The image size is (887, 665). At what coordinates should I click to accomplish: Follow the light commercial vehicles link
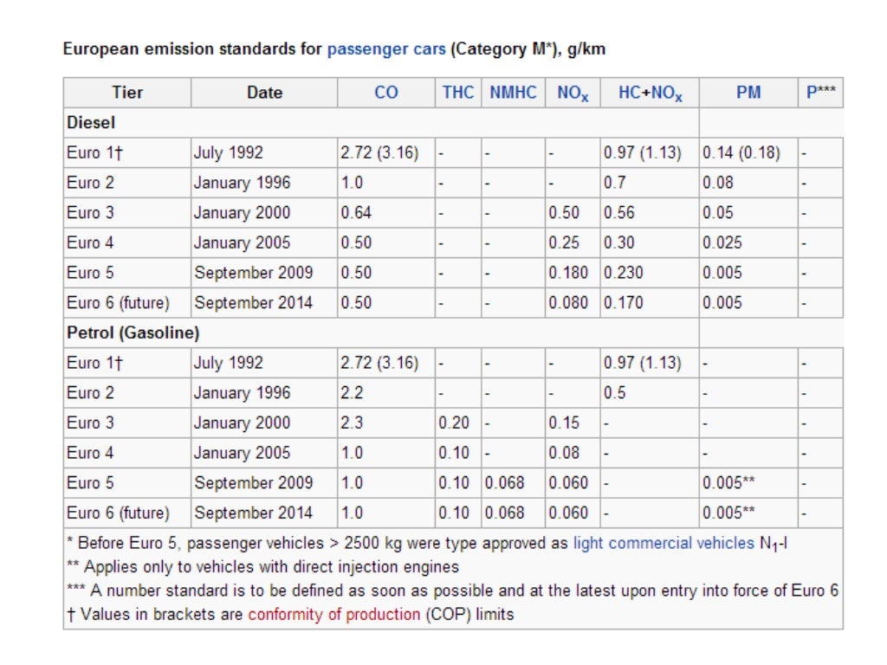pyautogui.click(x=664, y=543)
